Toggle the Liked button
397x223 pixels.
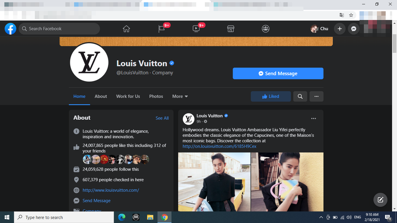271,96
